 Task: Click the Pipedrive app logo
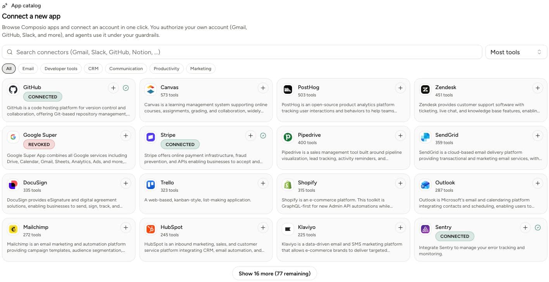pos(288,138)
